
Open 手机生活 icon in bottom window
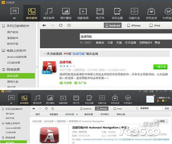pyautogui.click(x=115, y=100)
